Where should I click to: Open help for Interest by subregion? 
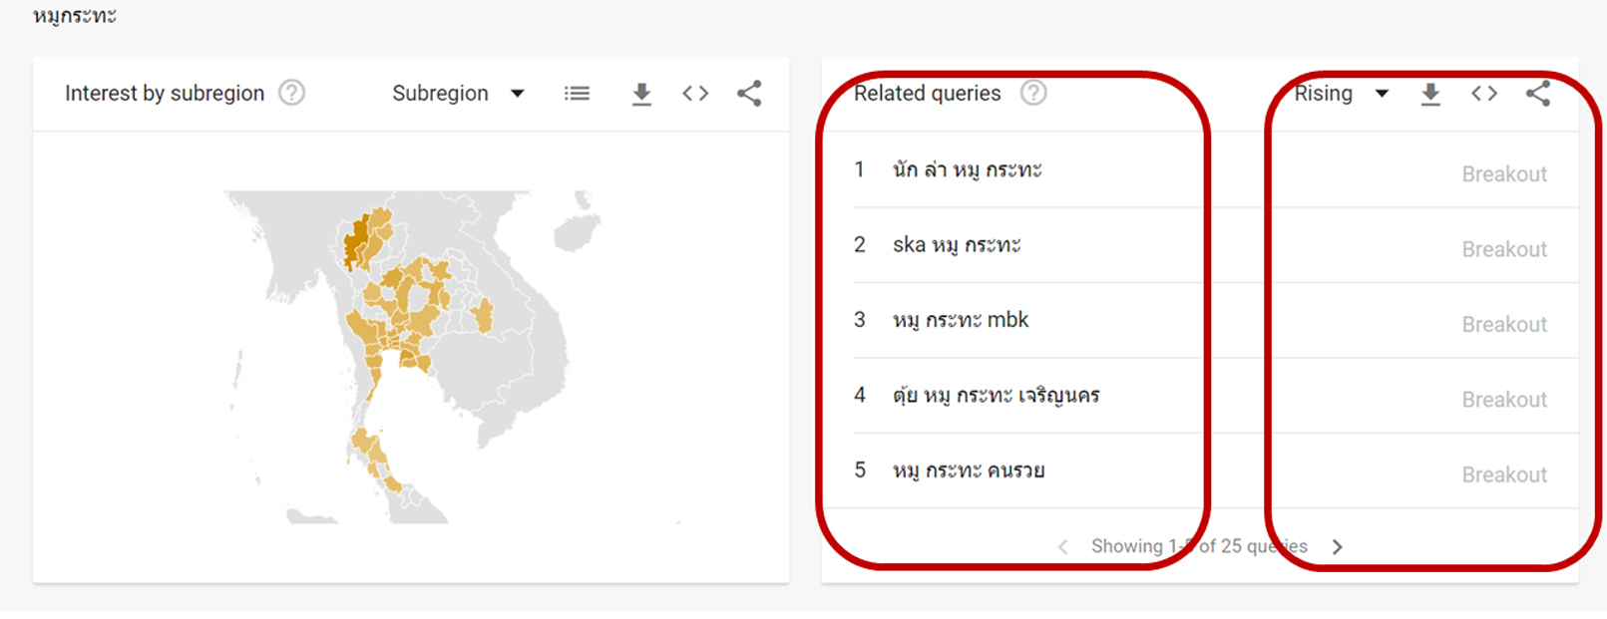(x=291, y=93)
